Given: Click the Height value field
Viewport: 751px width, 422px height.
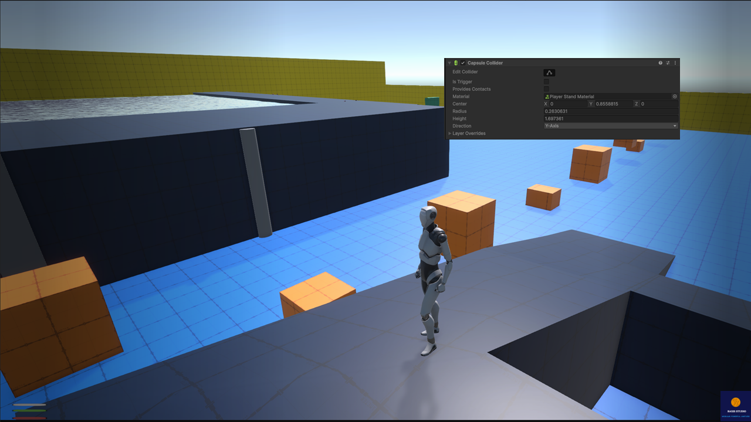Looking at the screenshot, I should 610,118.
